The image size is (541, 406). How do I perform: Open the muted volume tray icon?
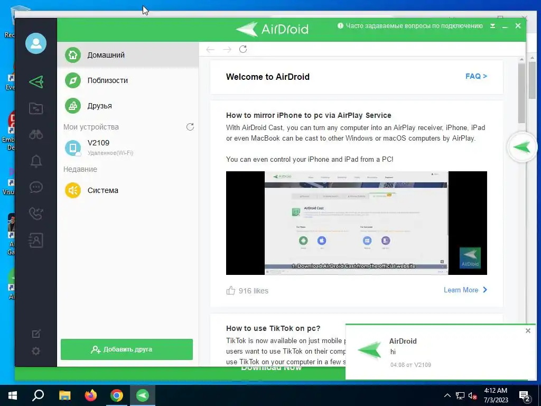pos(473,395)
